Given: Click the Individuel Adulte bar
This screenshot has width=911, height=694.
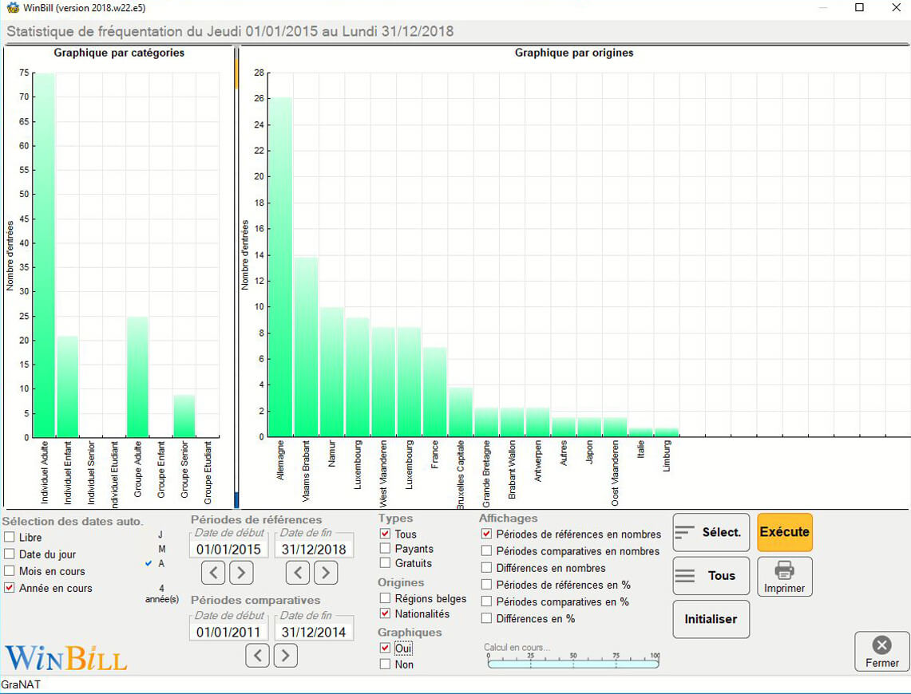Looking at the screenshot, I should pos(44,255).
